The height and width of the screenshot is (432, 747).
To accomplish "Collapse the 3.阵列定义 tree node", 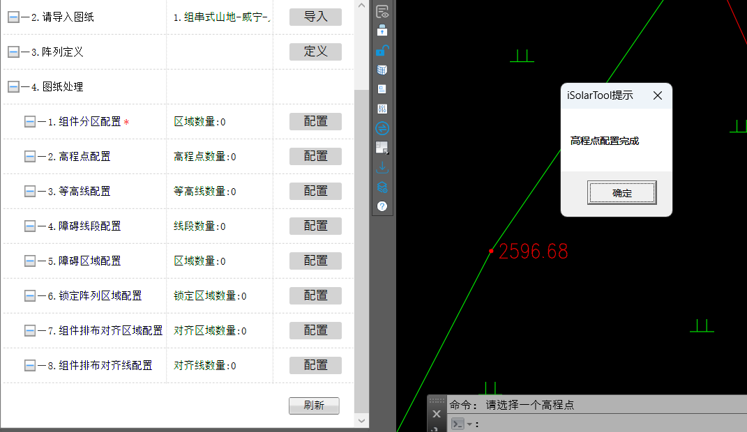I will [x=13, y=52].
